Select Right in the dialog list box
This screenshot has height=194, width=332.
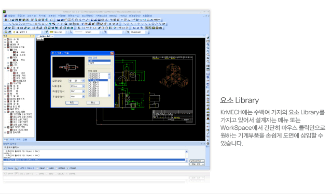click(99, 63)
